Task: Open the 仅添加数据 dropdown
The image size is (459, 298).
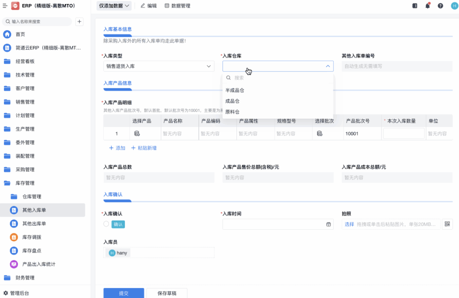Action: pyautogui.click(x=114, y=6)
